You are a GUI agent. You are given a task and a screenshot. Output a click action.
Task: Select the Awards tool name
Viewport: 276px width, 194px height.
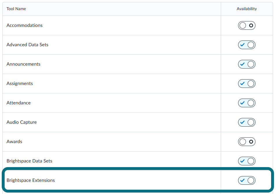coord(14,141)
